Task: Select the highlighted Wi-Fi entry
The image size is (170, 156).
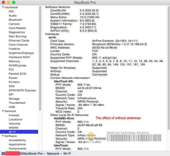Action: click(19, 132)
